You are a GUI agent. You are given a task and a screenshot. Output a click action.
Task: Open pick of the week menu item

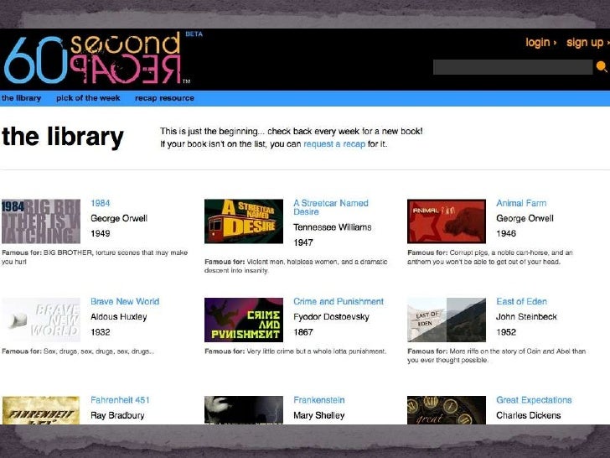(x=88, y=98)
